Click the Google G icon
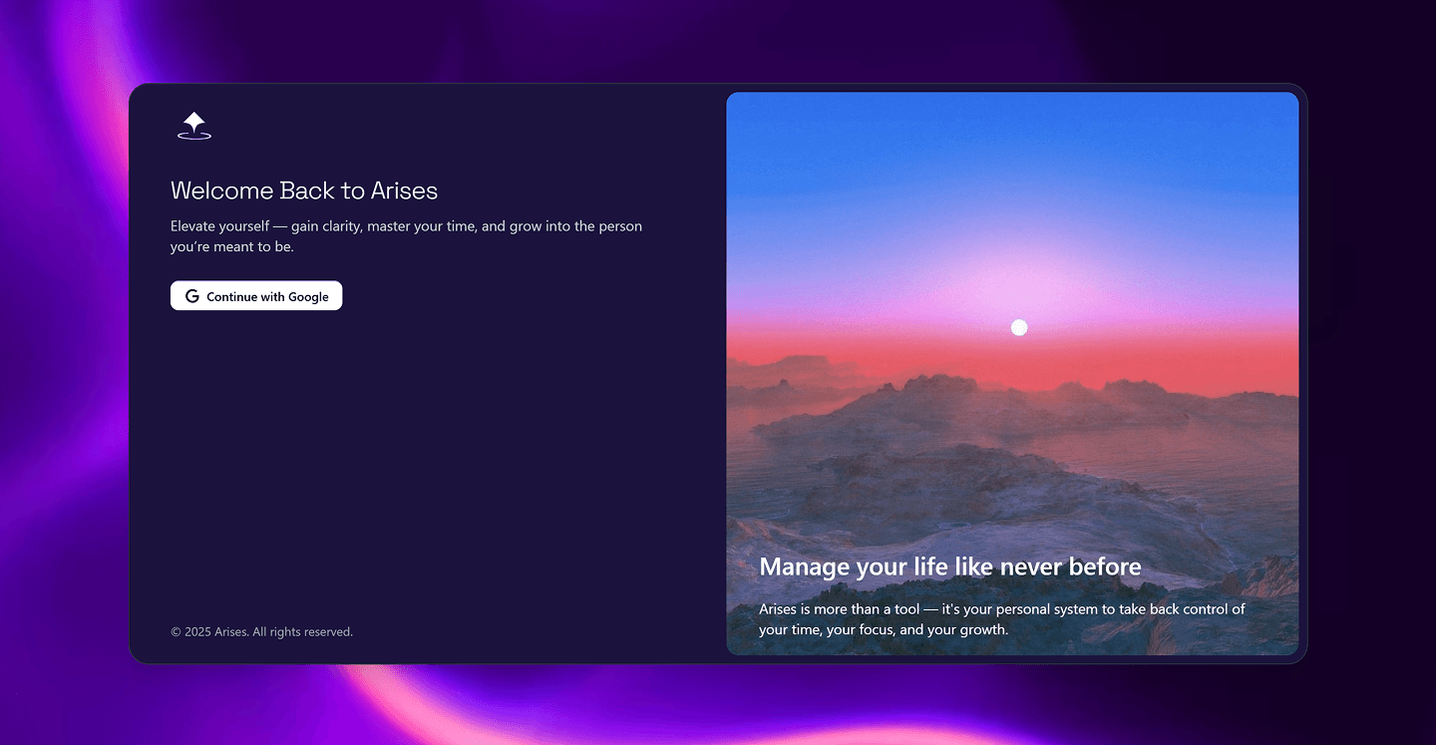Screen dimensions: 1436x745 click(x=192, y=296)
